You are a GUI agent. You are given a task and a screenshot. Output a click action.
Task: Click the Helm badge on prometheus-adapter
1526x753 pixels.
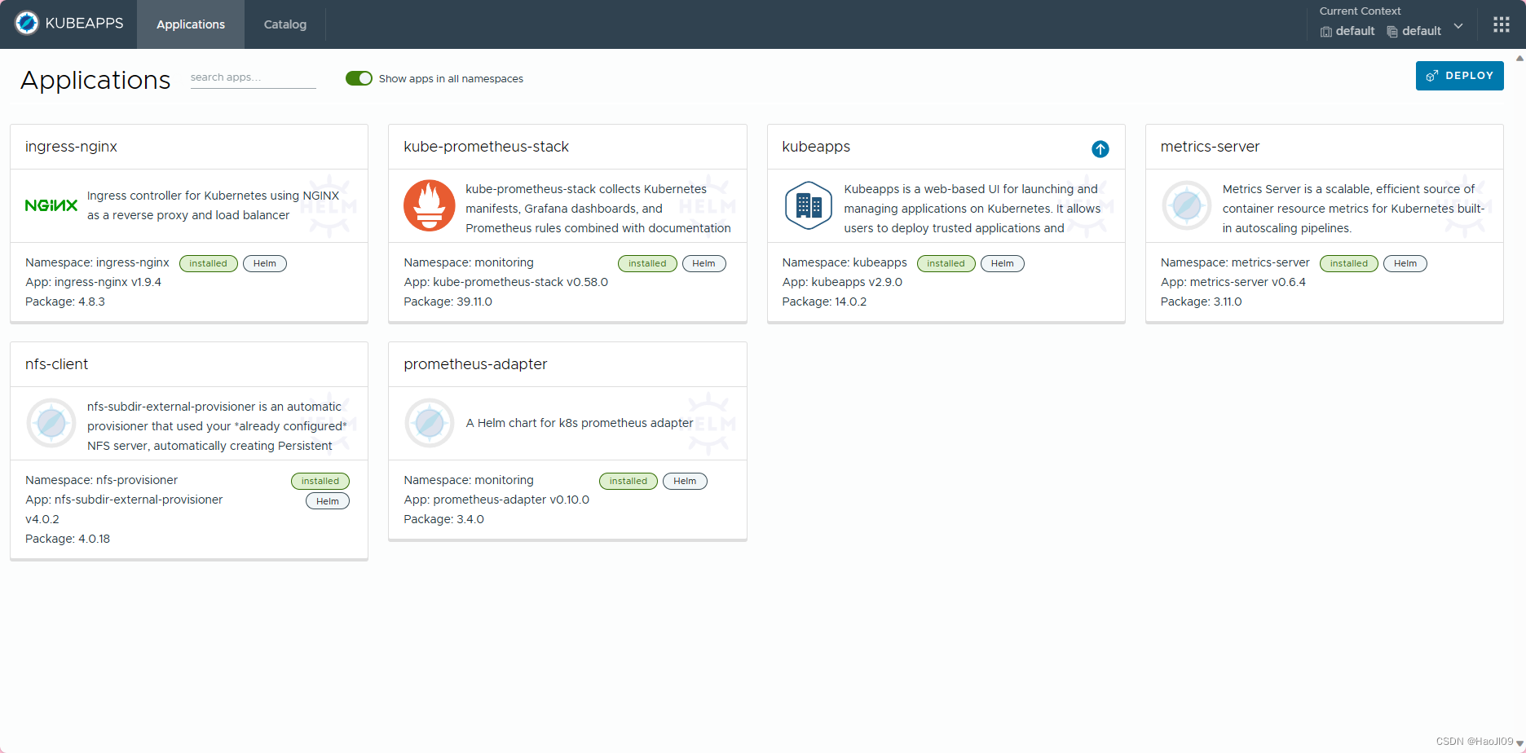(x=685, y=481)
